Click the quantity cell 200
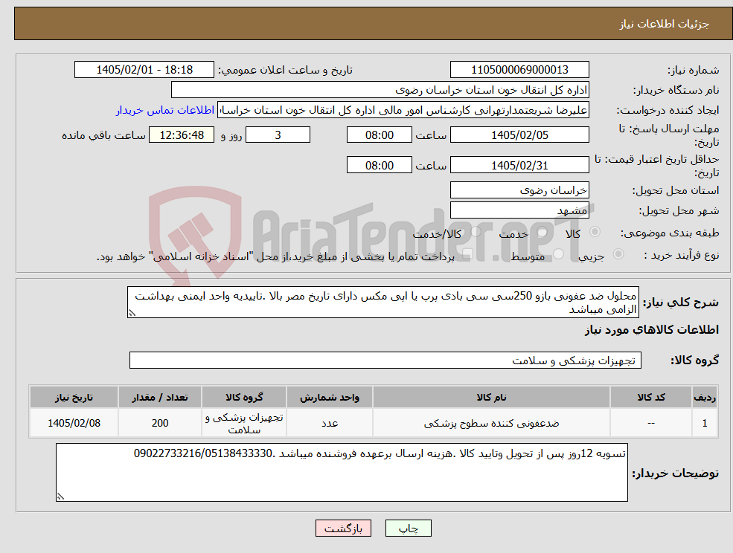This screenshot has height=553, width=733. pyautogui.click(x=160, y=423)
